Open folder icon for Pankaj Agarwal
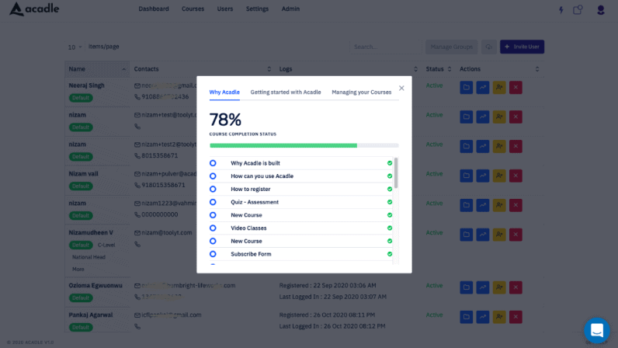Viewport: 618px width, 348px height. point(467,317)
